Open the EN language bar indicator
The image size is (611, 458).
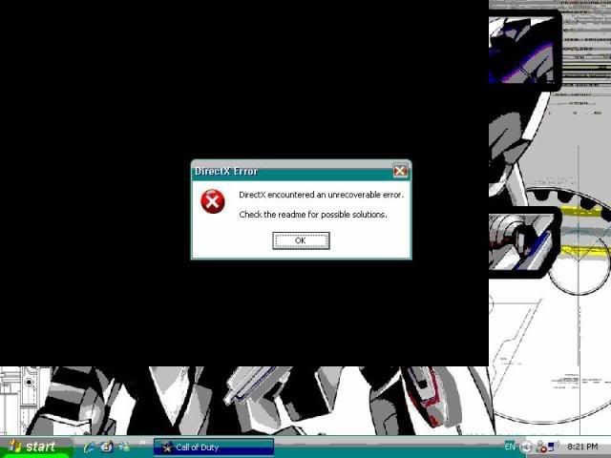click(x=510, y=447)
